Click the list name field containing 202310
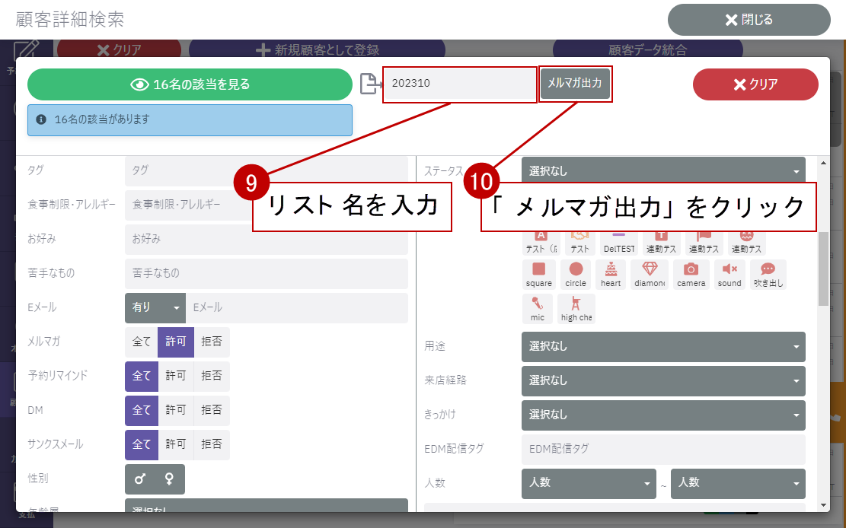Screen dimensions: 846x528 459,84
